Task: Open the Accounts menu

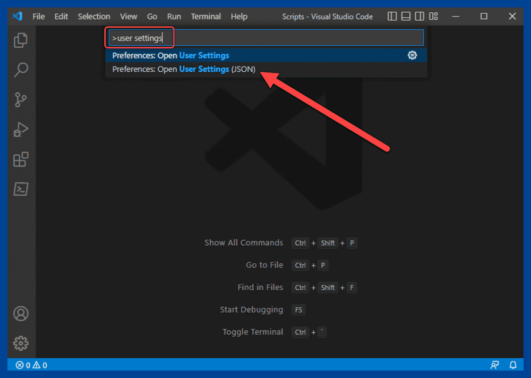Action: (21, 313)
